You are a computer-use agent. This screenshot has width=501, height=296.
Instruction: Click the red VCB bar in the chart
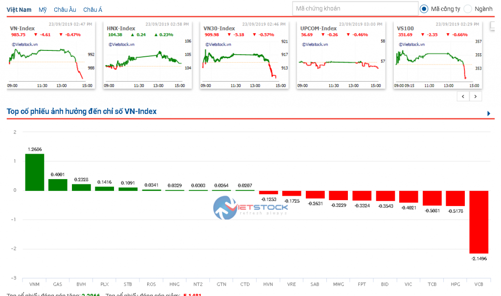478,222
